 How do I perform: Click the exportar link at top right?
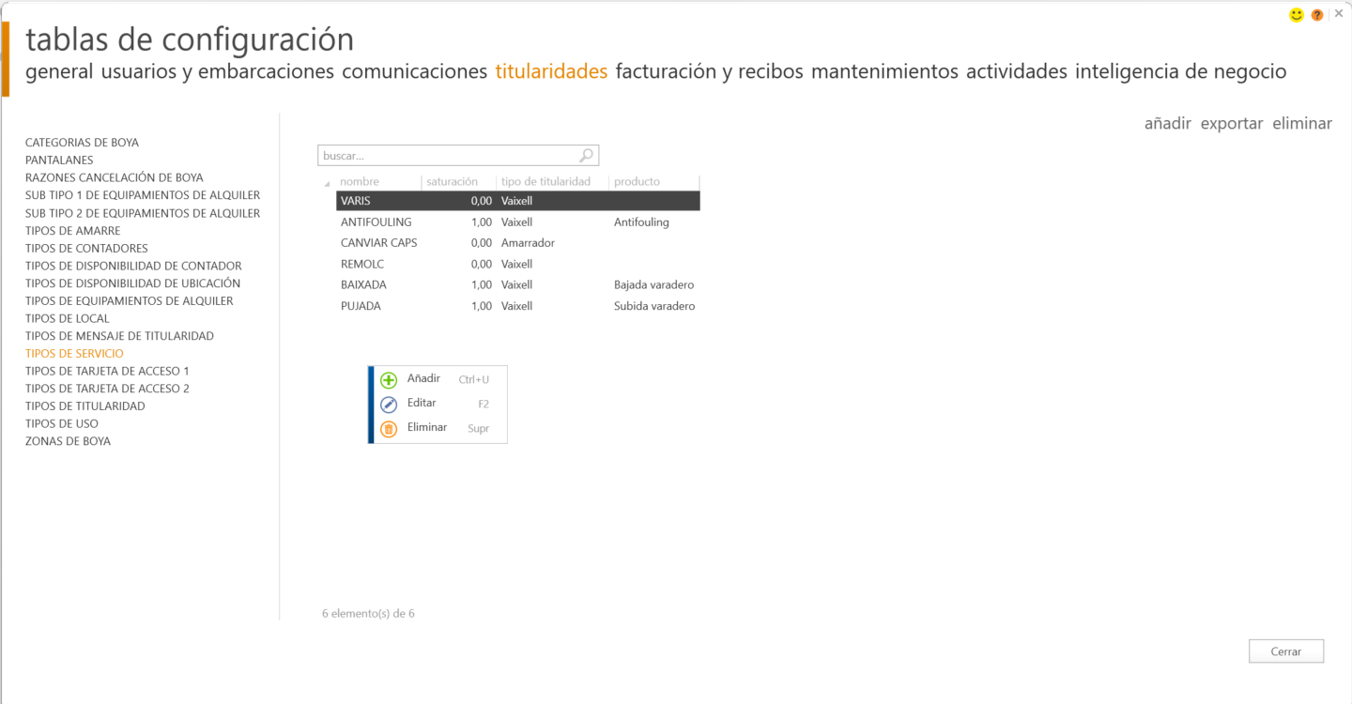1231,124
